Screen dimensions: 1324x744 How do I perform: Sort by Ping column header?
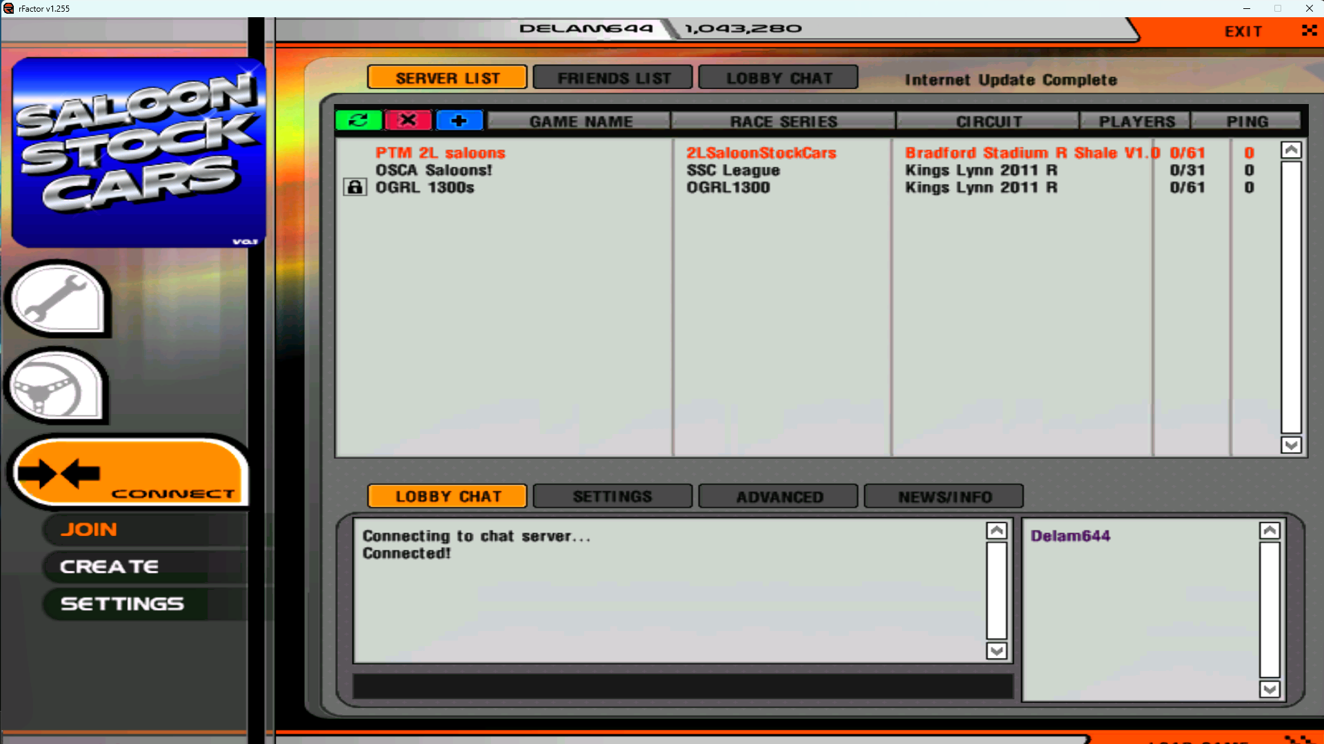(1247, 121)
